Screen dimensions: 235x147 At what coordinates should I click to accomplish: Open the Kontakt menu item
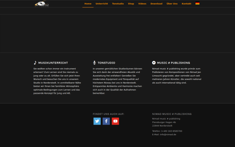pos(186,4)
